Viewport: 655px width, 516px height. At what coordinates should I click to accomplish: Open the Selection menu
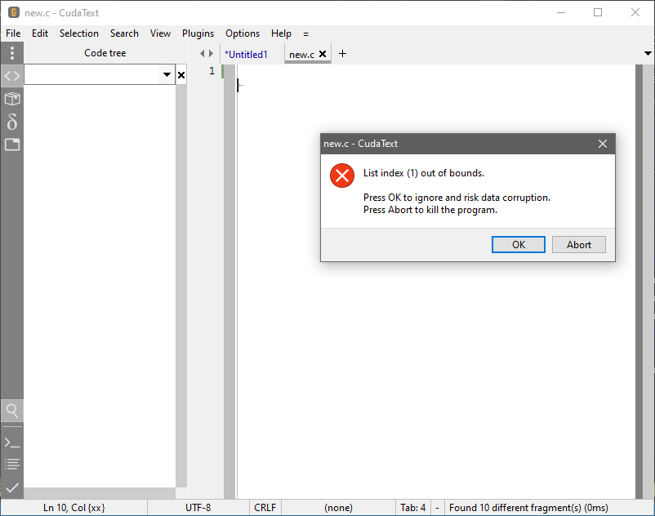(x=79, y=33)
